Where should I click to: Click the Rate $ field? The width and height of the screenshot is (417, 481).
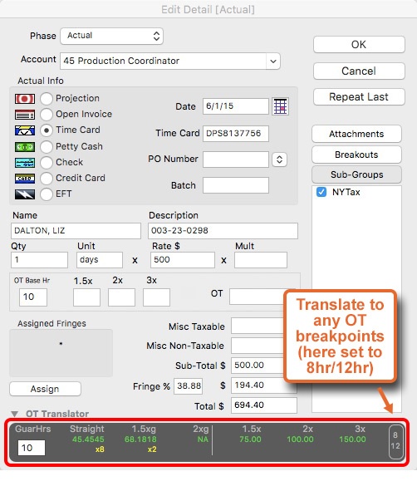pos(183,260)
